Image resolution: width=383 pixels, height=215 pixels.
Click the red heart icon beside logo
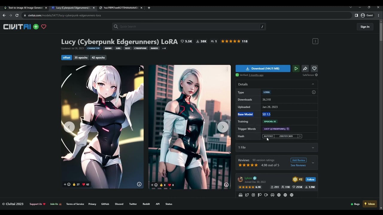44,27
